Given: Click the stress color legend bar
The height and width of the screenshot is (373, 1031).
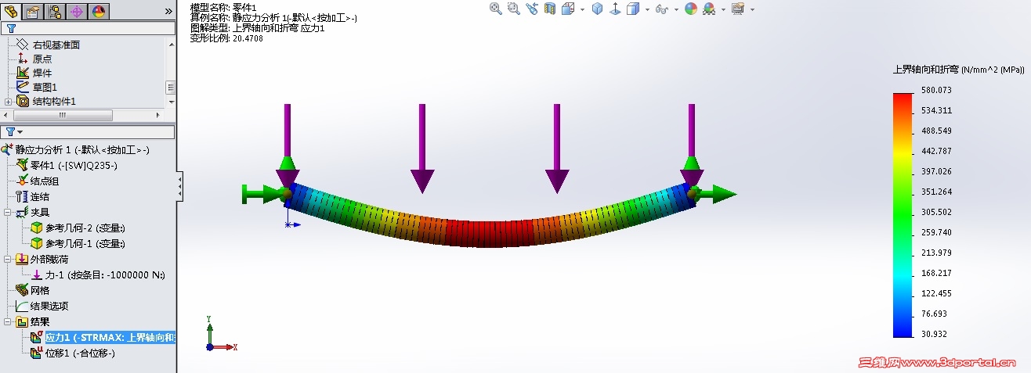Looking at the screenshot, I should tap(903, 215).
